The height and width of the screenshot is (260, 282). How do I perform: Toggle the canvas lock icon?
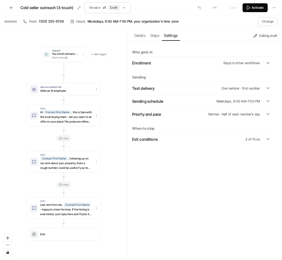[8, 253]
